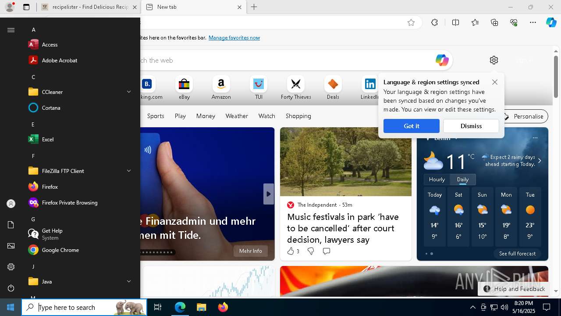The width and height of the screenshot is (561, 316).
Task: Open Browser essentials heart icon
Action: (x=514, y=22)
